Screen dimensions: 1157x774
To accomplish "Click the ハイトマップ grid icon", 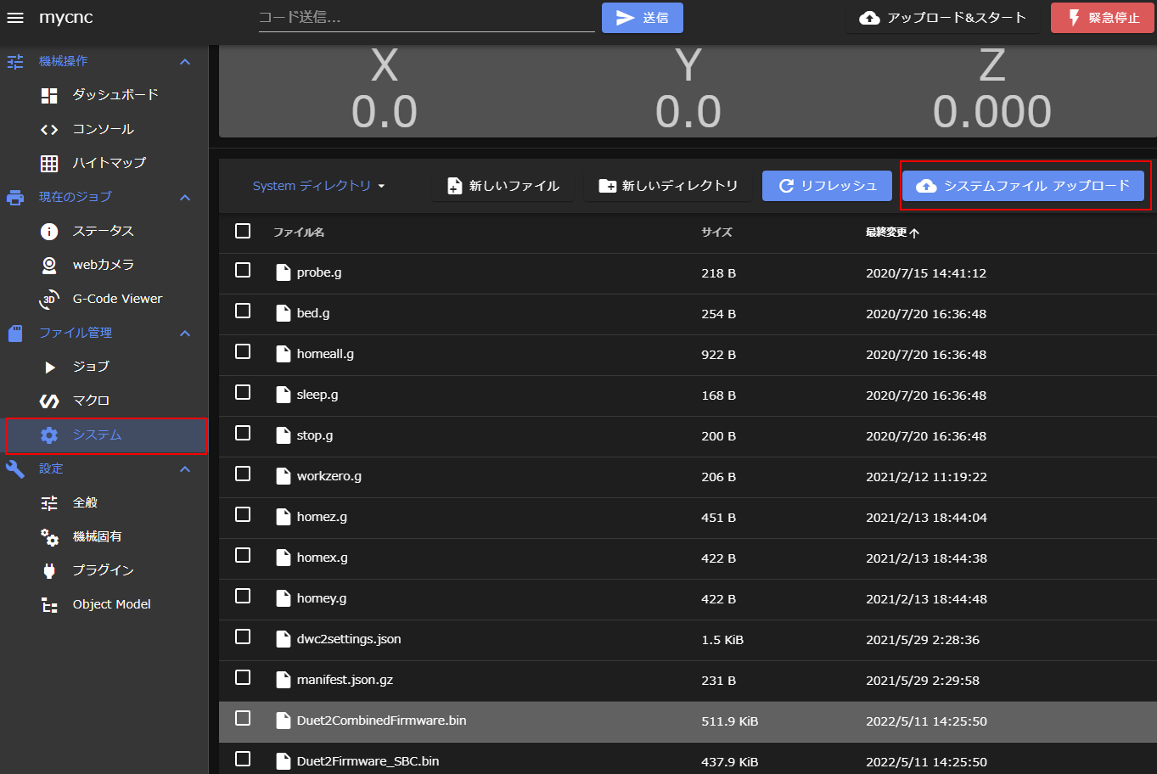I will 49,163.
